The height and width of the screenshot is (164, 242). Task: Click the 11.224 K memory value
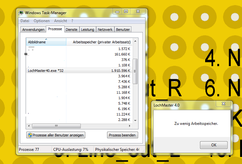click(123, 114)
